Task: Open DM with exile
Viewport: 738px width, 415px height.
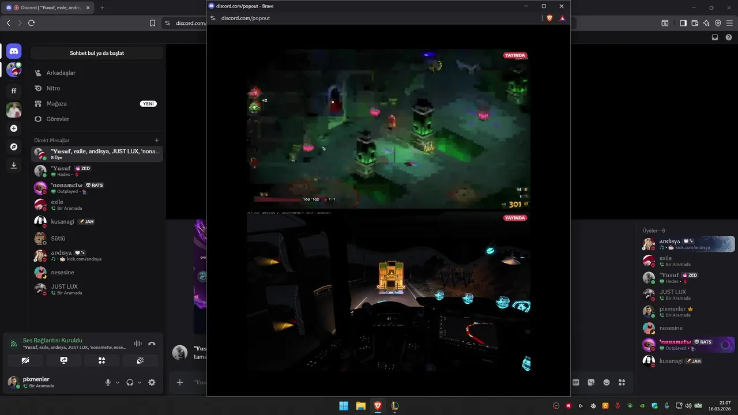Action: click(97, 205)
